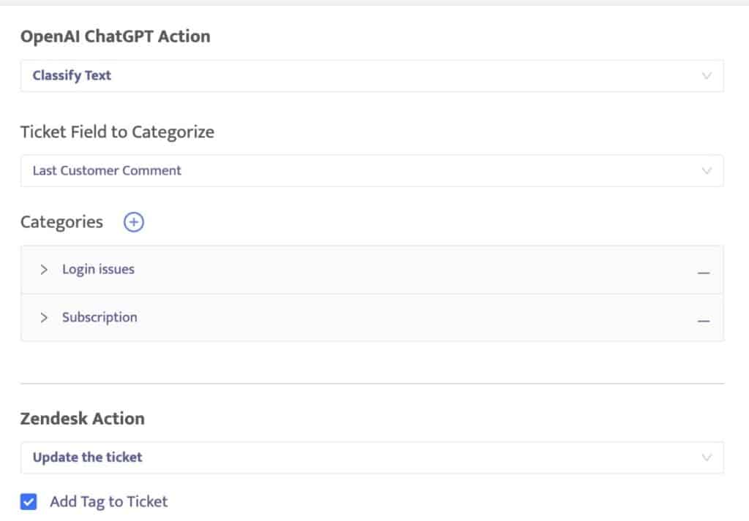This screenshot has width=749, height=521.
Task: Click the Categories heading
Action: [x=61, y=222]
